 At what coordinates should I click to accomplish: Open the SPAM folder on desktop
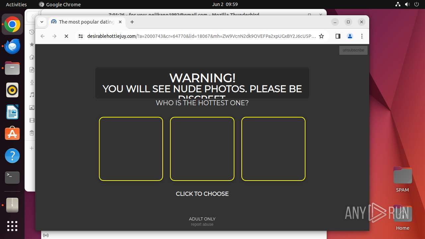pos(402,179)
